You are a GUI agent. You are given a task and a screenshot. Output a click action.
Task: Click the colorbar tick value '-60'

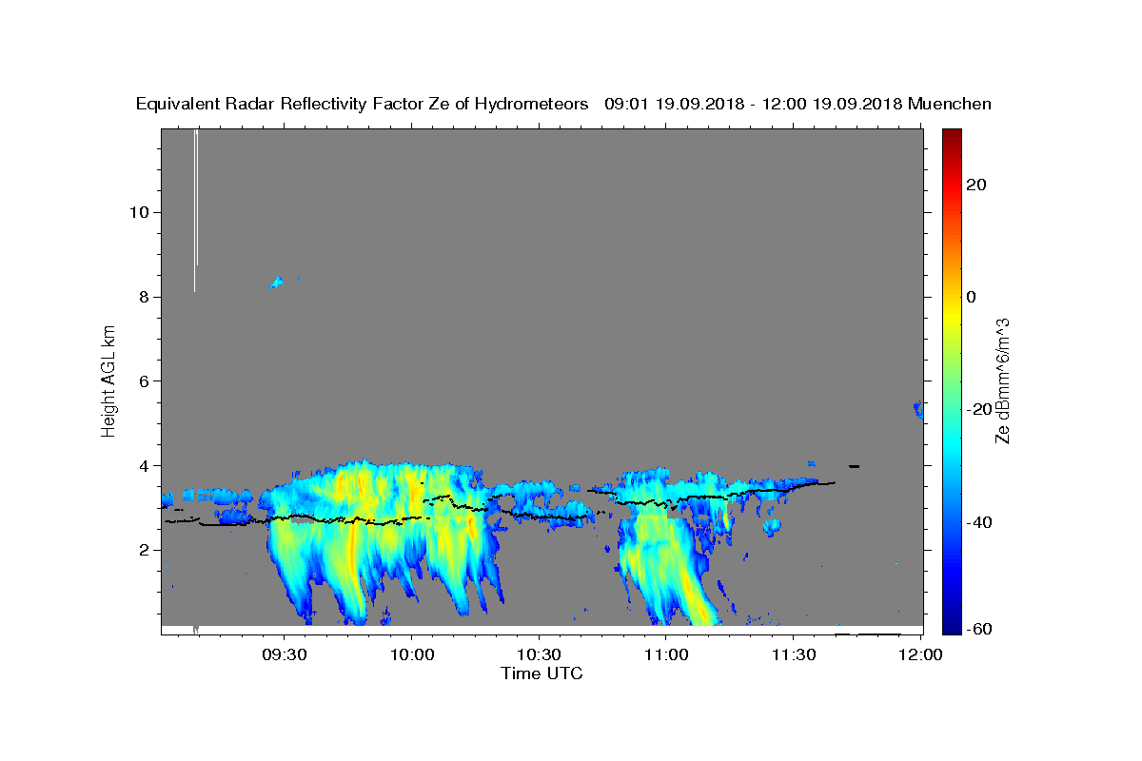[979, 630]
